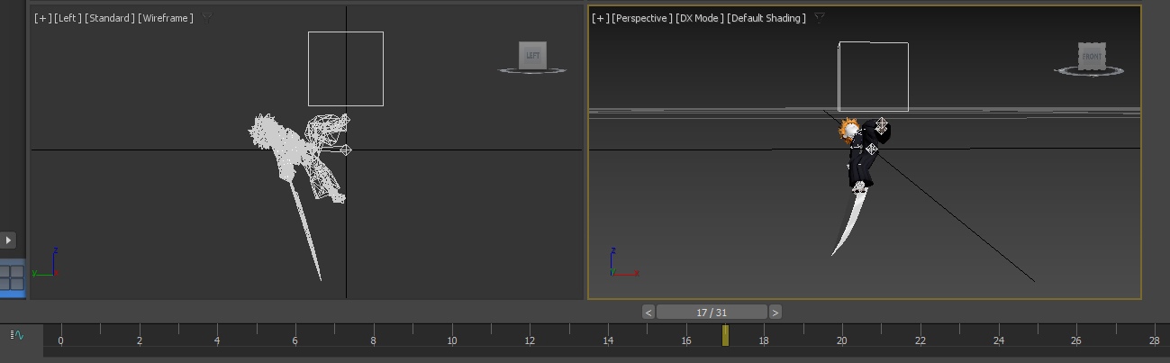This screenshot has width=1170, height=363.
Task: Open the [+] menu in Perspective viewport
Action: [x=600, y=18]
